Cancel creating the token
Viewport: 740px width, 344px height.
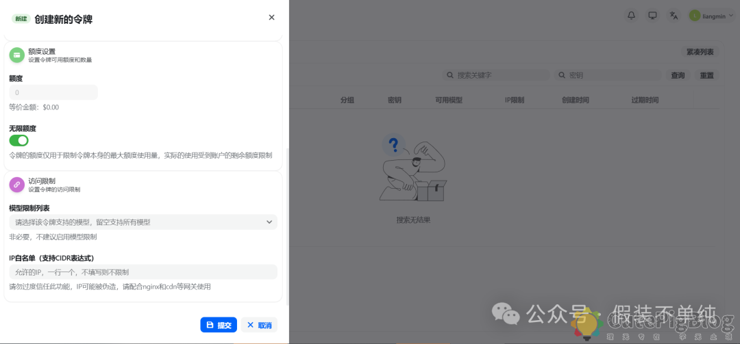click(259, 325)
